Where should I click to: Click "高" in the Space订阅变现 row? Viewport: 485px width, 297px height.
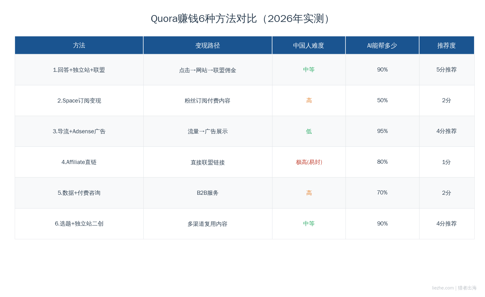coord(309,100)
